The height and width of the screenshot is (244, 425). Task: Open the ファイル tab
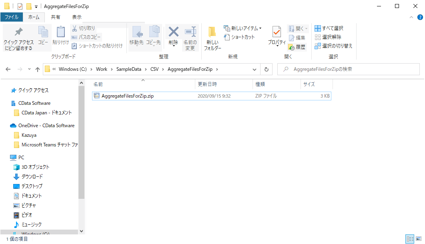pos(12,17)
